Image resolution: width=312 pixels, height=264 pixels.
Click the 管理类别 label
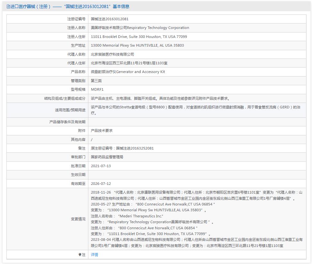coord(78,81)
